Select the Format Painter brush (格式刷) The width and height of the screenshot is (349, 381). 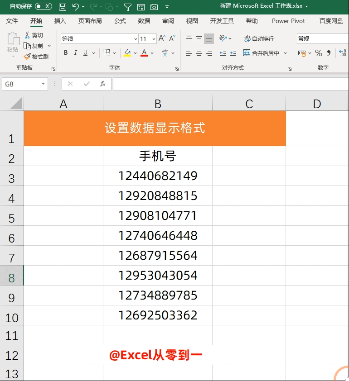(x=36, y=57)
